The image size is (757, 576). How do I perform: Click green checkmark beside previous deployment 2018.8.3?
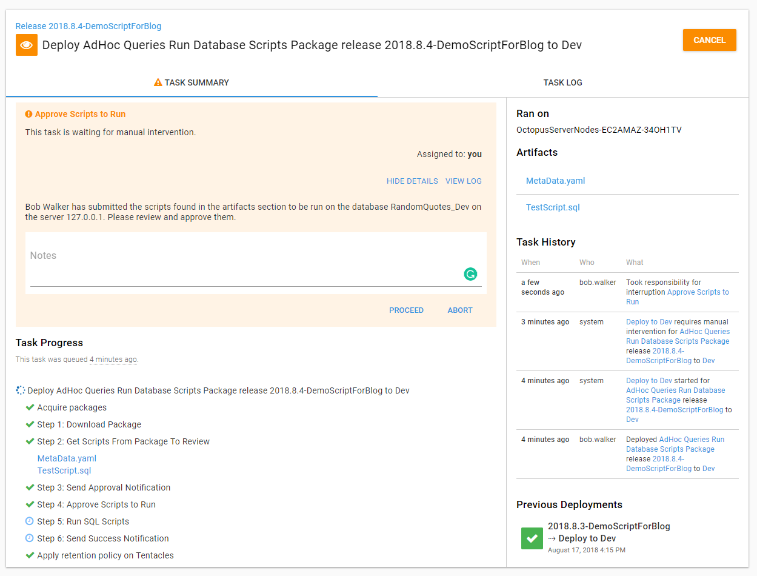532,538
